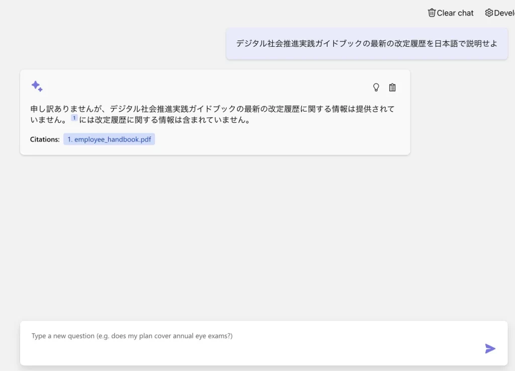
Task: Click blank space right of the citation chip
Action: 277,139
